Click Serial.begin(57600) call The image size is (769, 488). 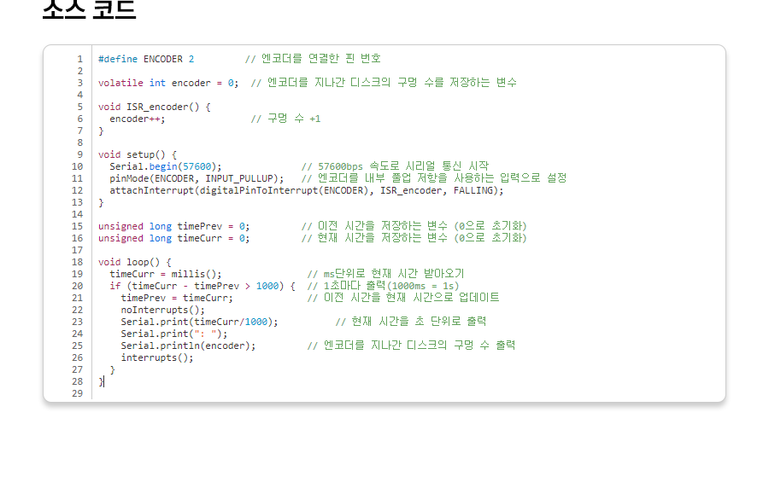point(165,166)
